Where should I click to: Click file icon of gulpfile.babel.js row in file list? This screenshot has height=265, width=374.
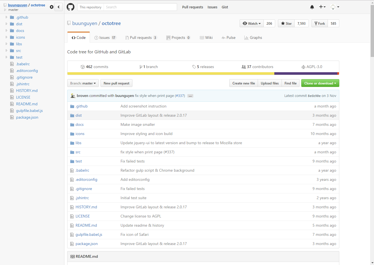72,235
